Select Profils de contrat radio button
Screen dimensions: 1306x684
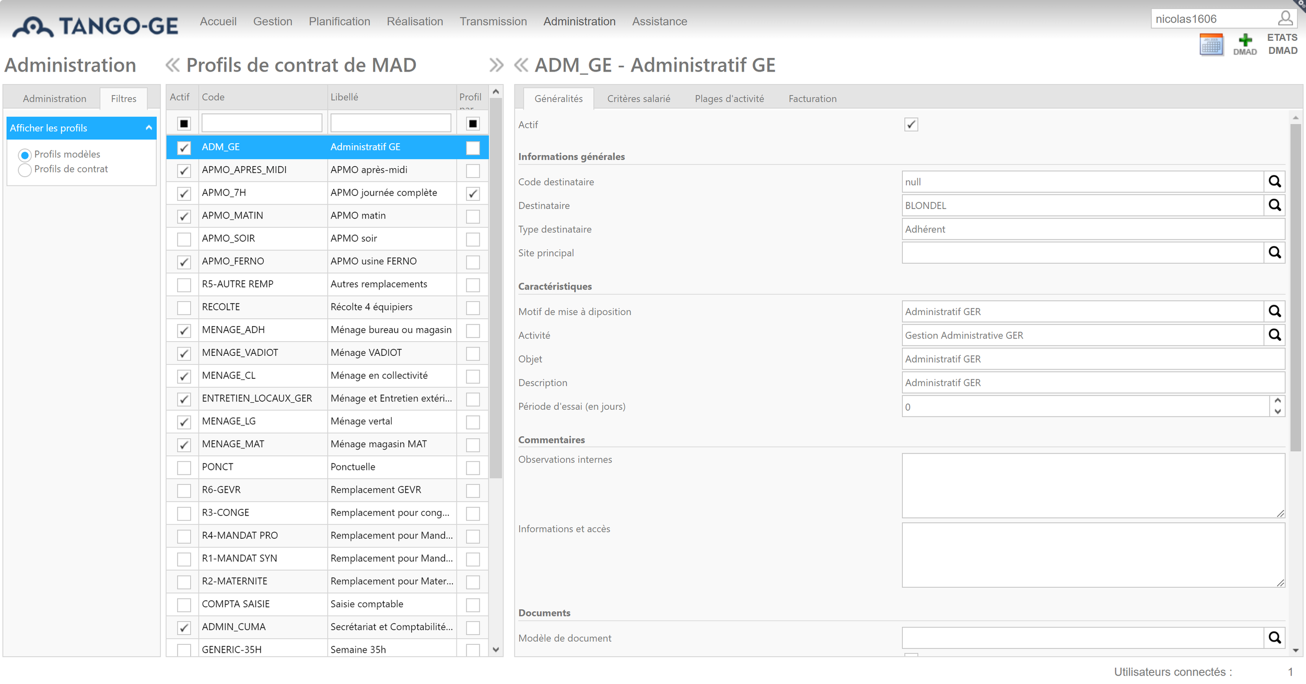(25, 170)
